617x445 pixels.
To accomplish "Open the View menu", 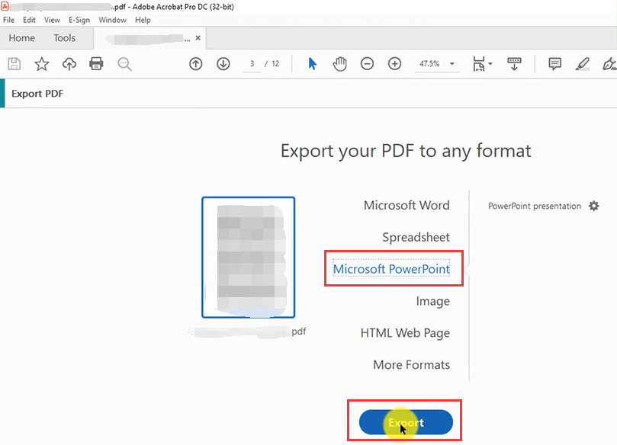I will [x=52, y=20].
